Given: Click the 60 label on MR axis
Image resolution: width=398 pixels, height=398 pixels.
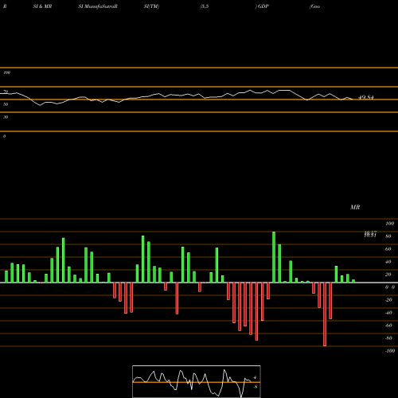Looking at the screenshot, I should [388, 249].
